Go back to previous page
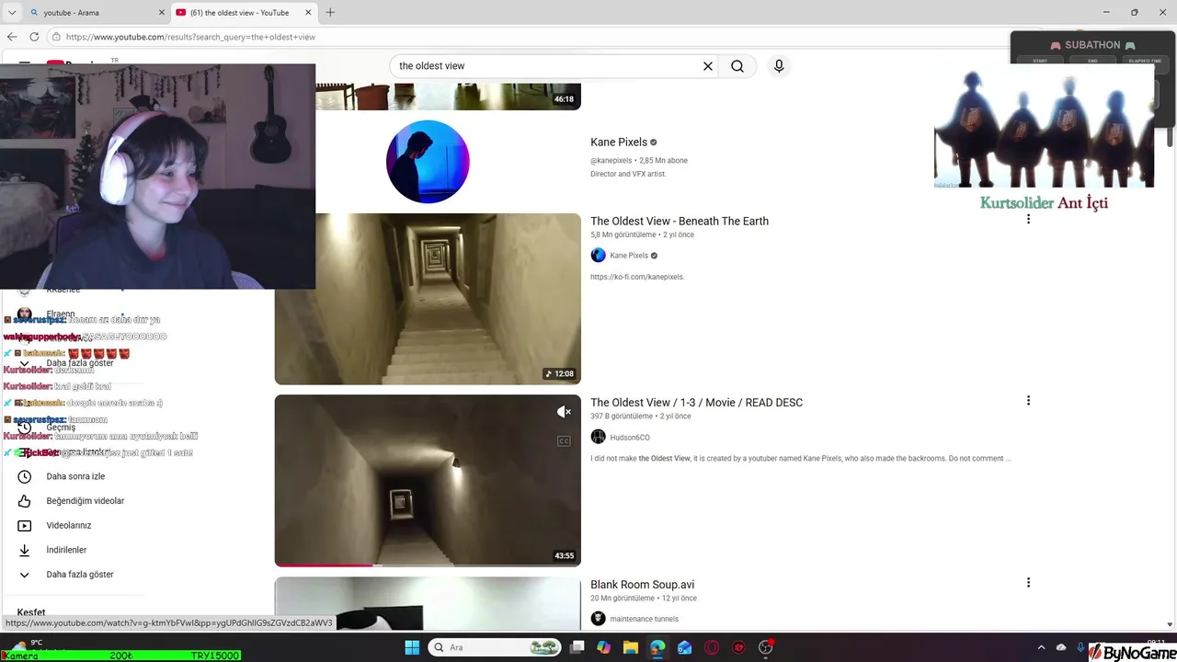Screen dimensions: 1177x662 [12, 37]
